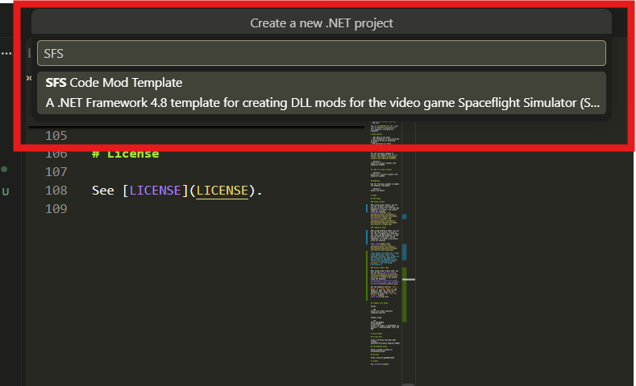Click the ellipsis more-actions icon at left
Viewport: 636px width, 386px height.
[x=6, y=53]
